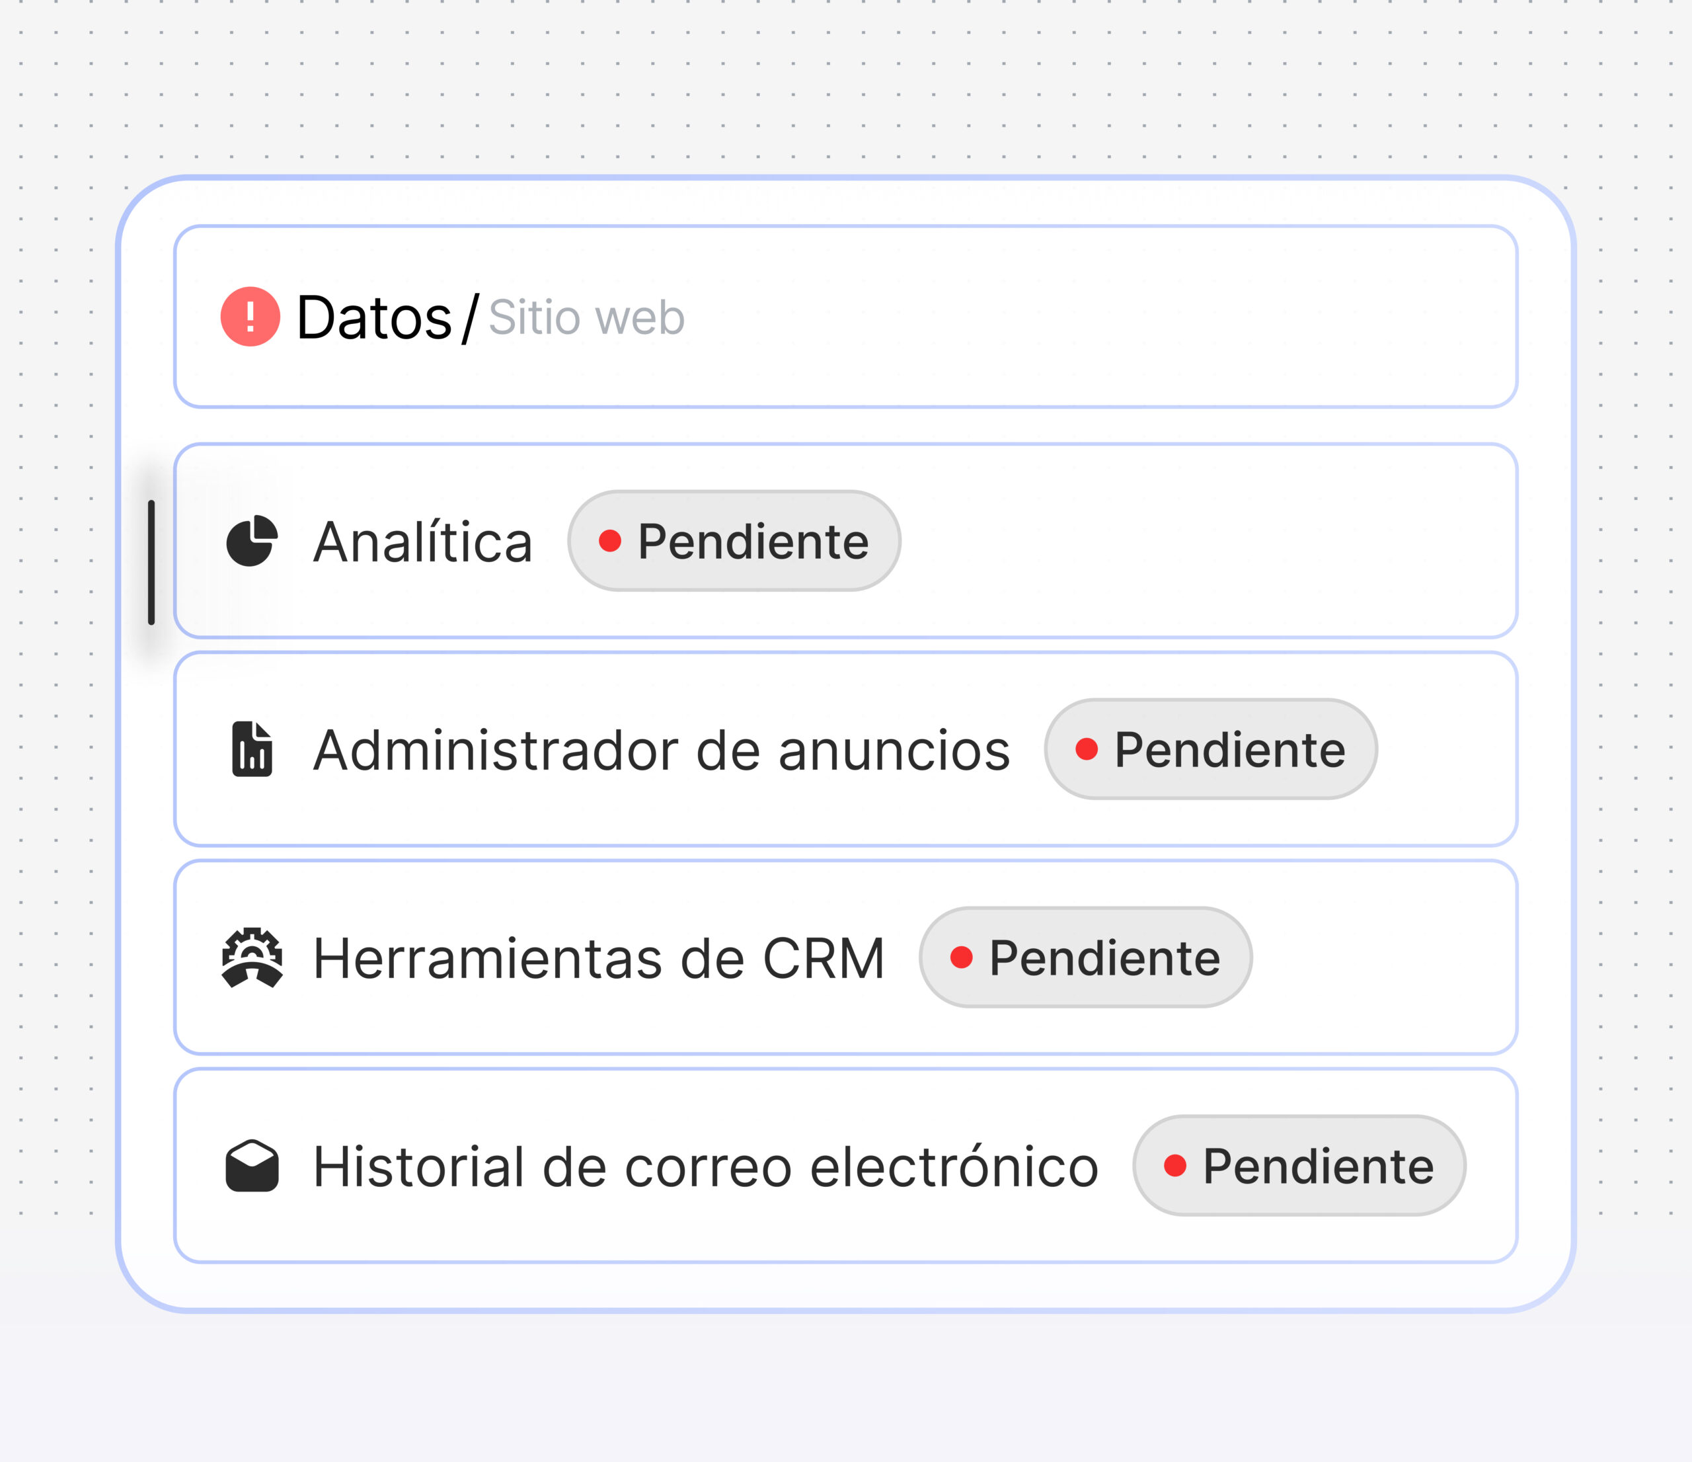Click red dot in Administrador de anuncios badge
This screenshot has height=1462, width=1692.
point(1086,749)
